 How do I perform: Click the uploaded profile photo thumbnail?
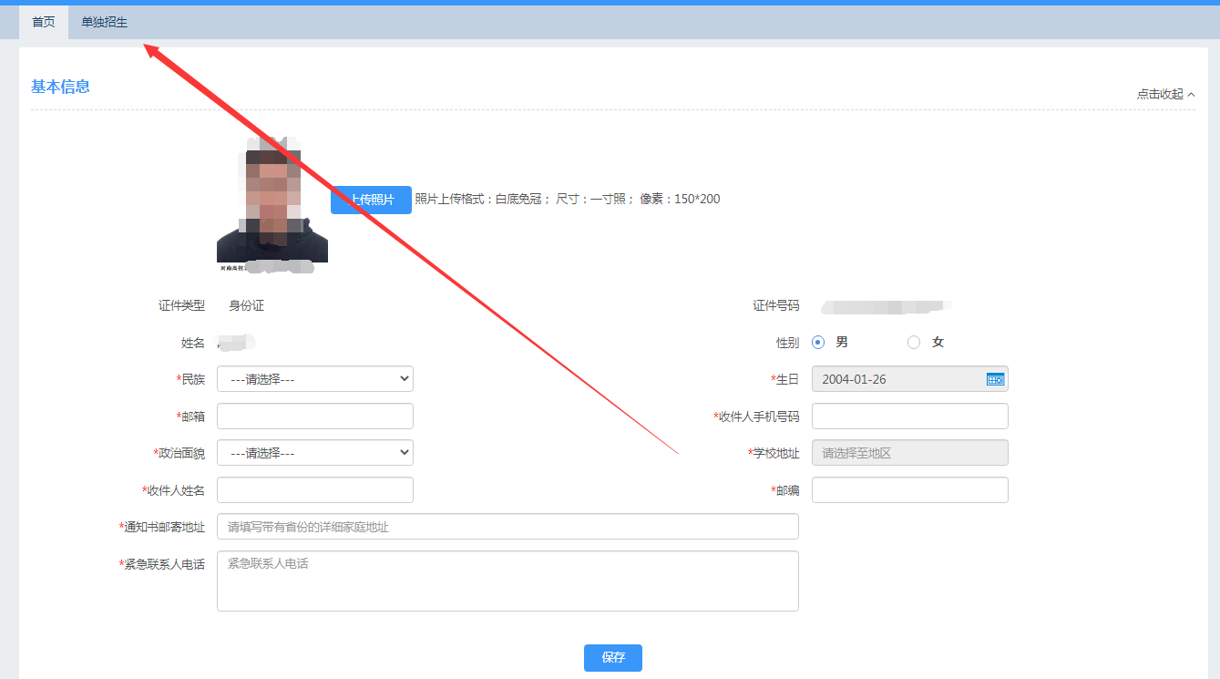point(272,203)
